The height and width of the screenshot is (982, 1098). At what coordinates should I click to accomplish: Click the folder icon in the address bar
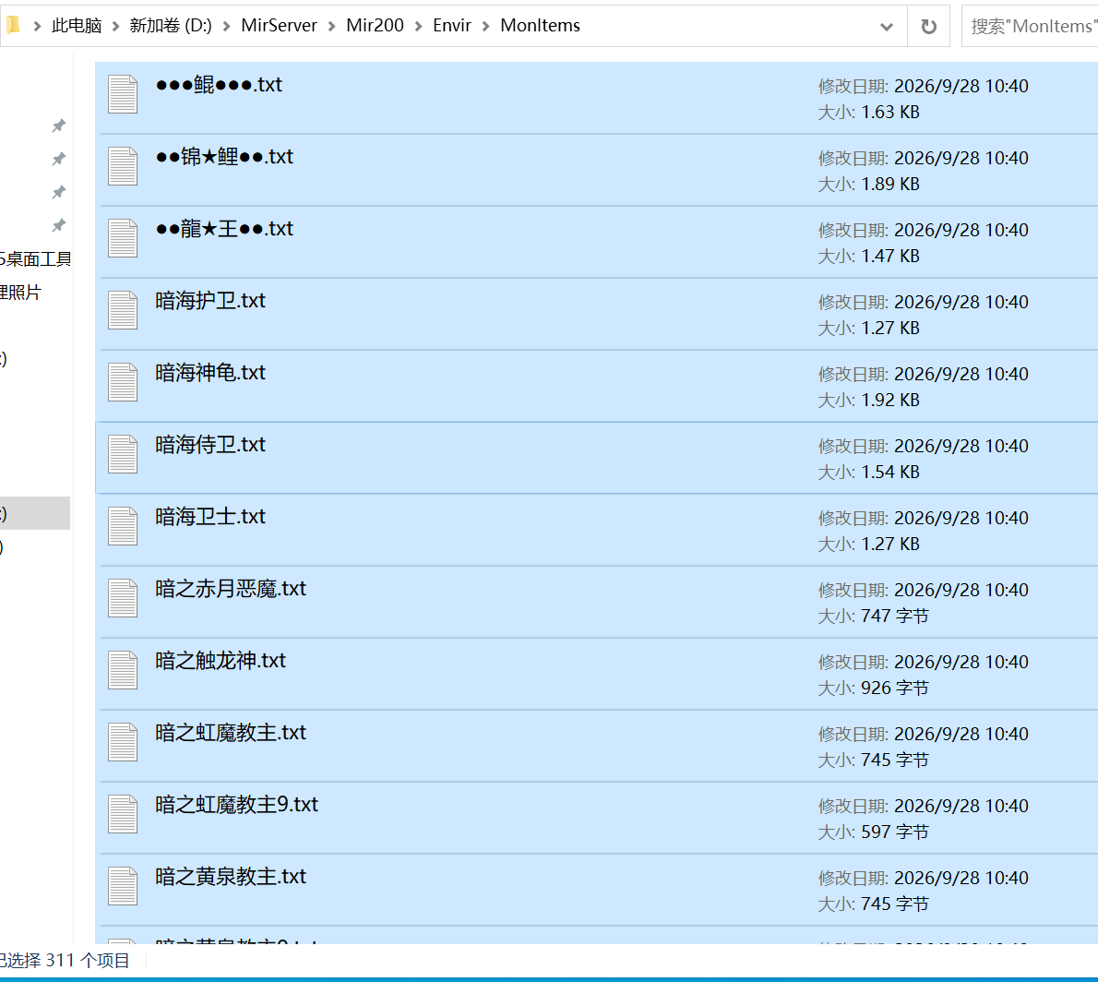pyautogui.click(x=13, y=25)
